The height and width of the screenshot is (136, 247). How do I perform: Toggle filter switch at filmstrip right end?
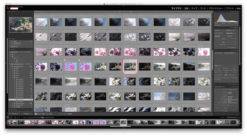coord(240,117)
